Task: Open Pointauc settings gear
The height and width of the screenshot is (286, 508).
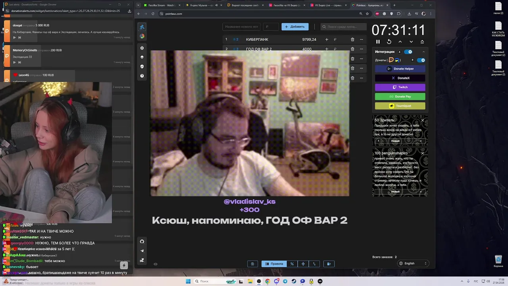Action: [142, 48]
